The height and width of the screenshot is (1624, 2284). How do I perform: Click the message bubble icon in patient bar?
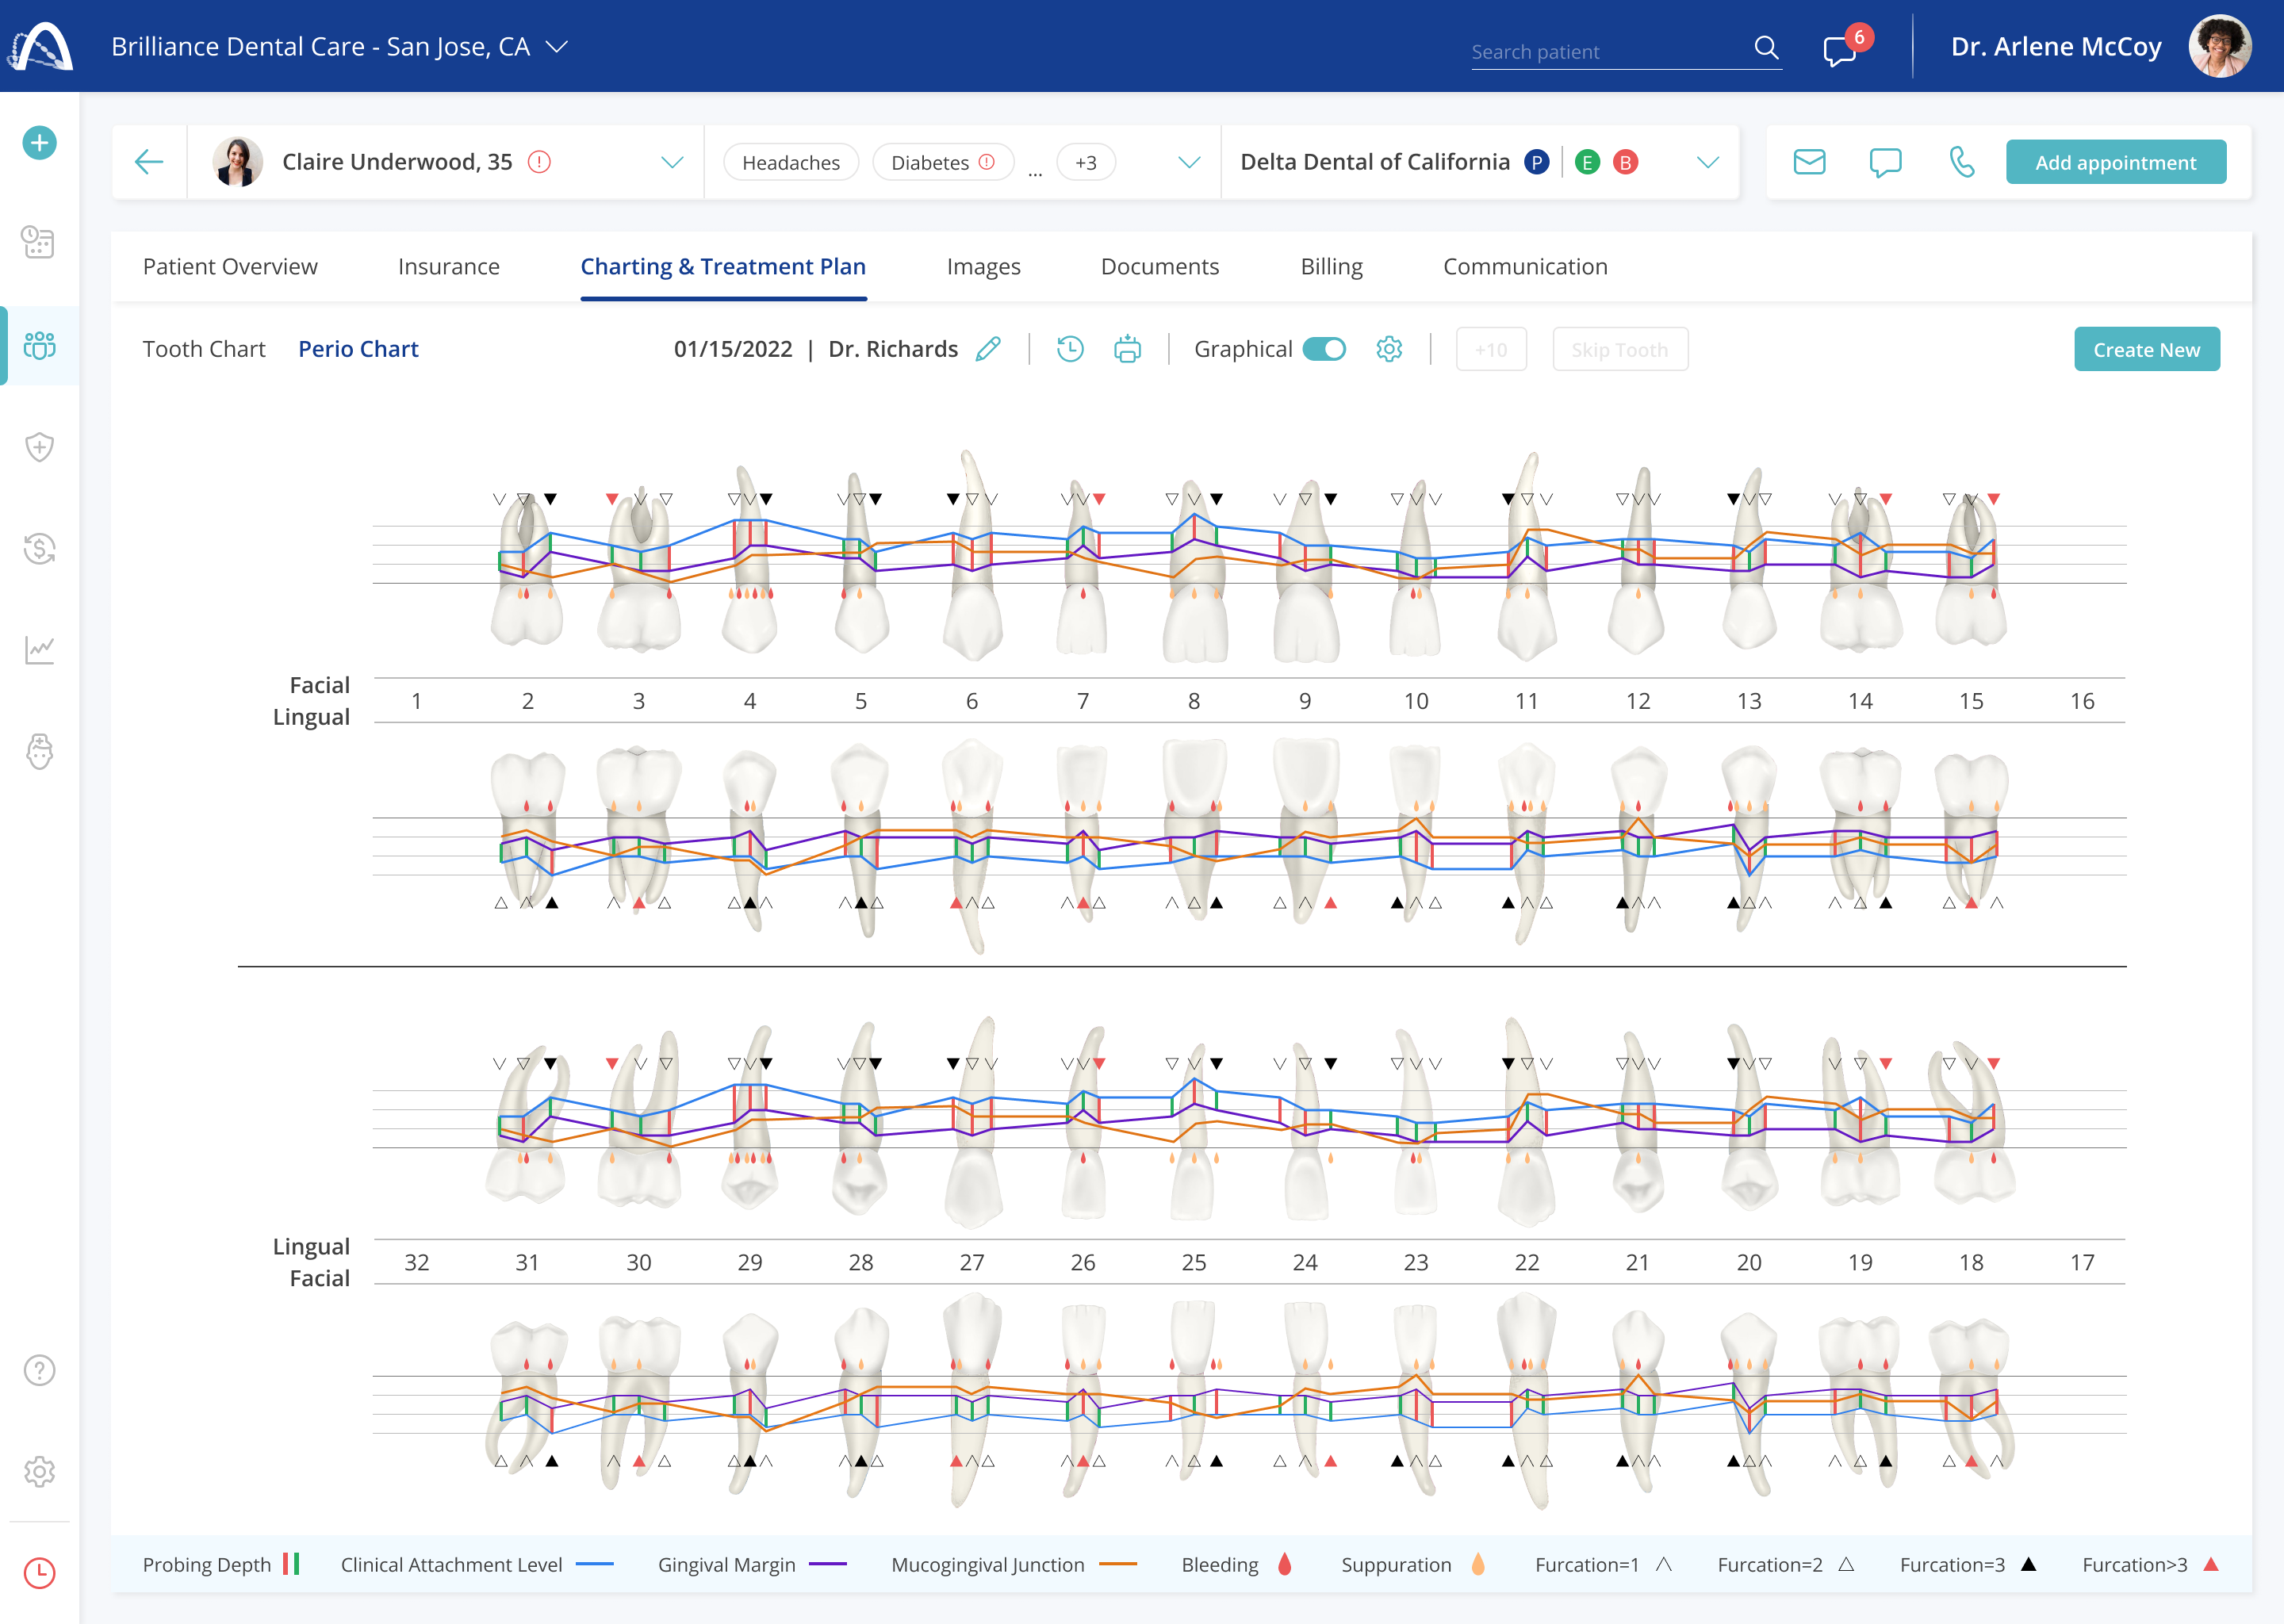click(x=1885, y=162)
